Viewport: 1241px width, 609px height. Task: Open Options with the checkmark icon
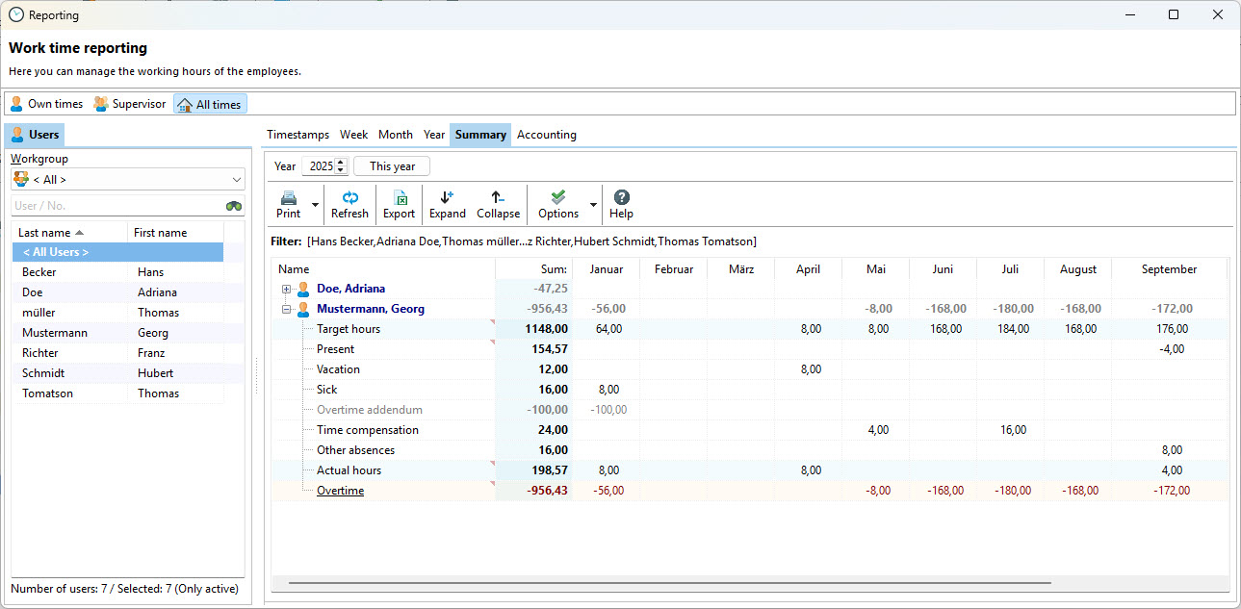click(558, 198)
